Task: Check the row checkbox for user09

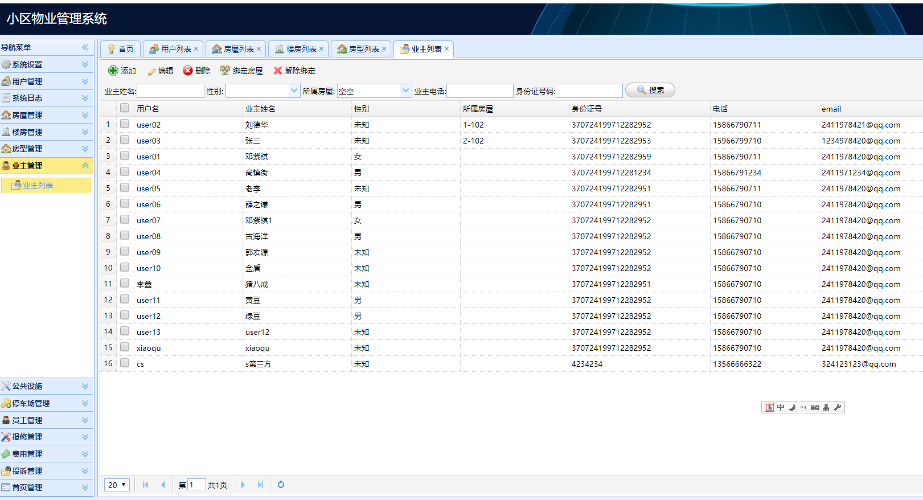Action: (x=125, y=251)
